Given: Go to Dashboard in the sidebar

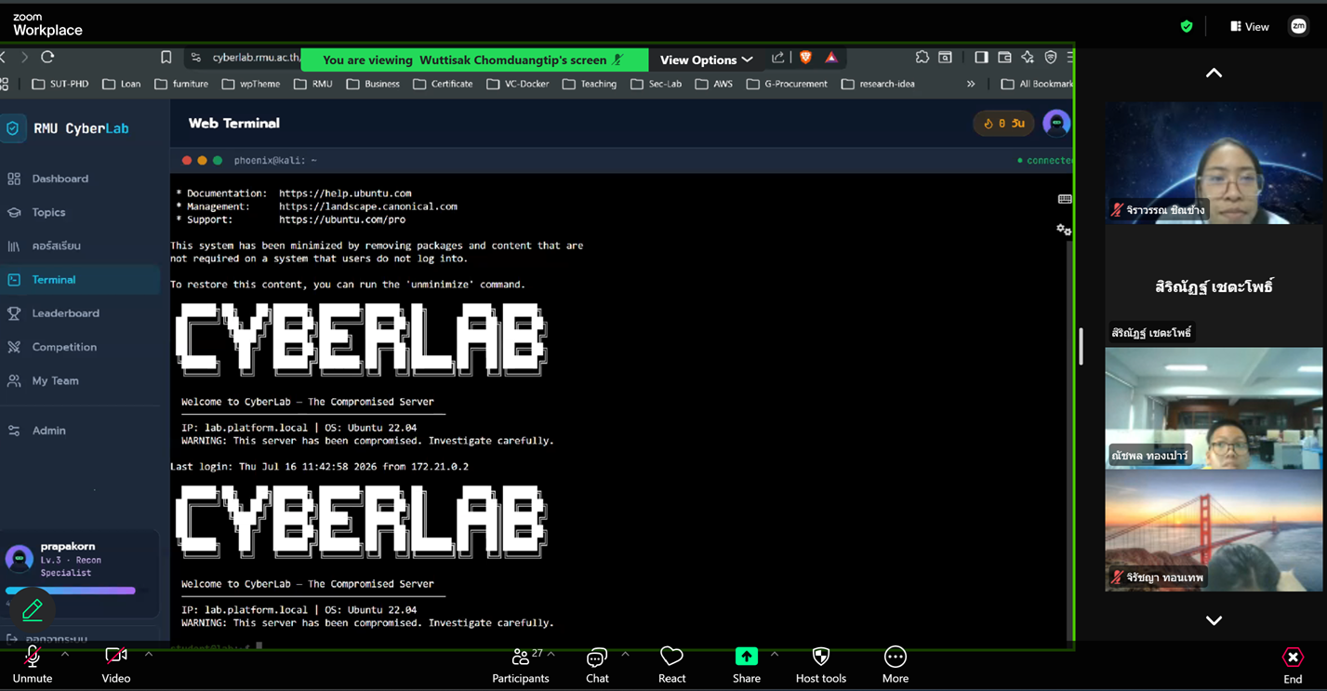Looking at the screenshot, I should 60,179.
